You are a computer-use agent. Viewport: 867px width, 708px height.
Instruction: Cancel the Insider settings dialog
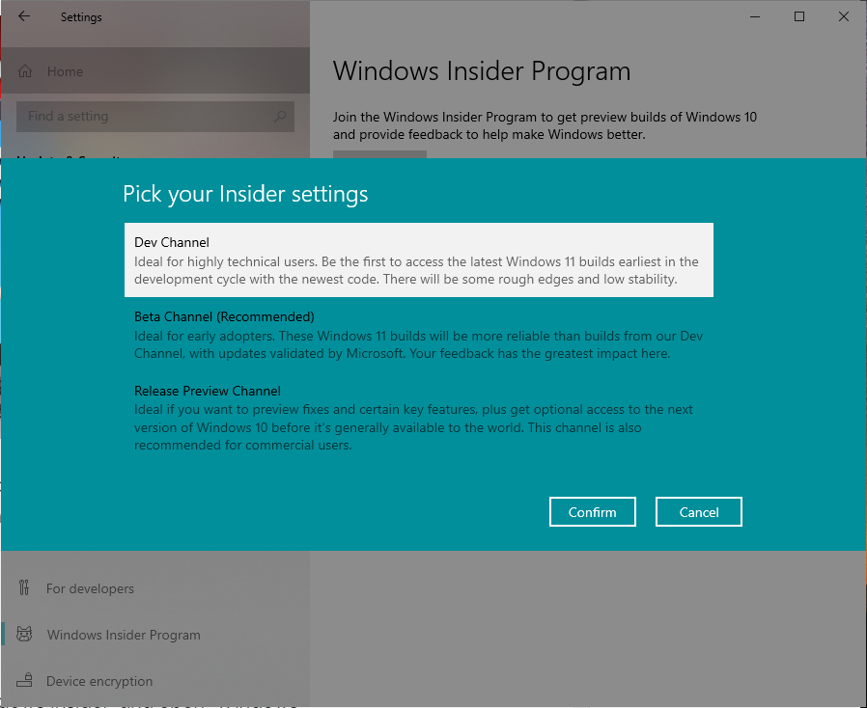coord(698,512)
